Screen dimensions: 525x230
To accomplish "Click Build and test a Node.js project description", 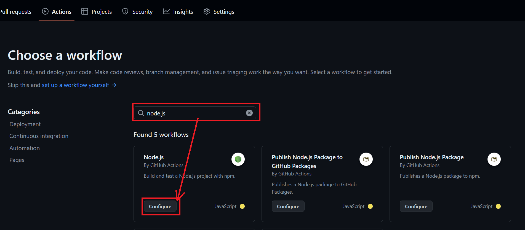I will 190,176.
